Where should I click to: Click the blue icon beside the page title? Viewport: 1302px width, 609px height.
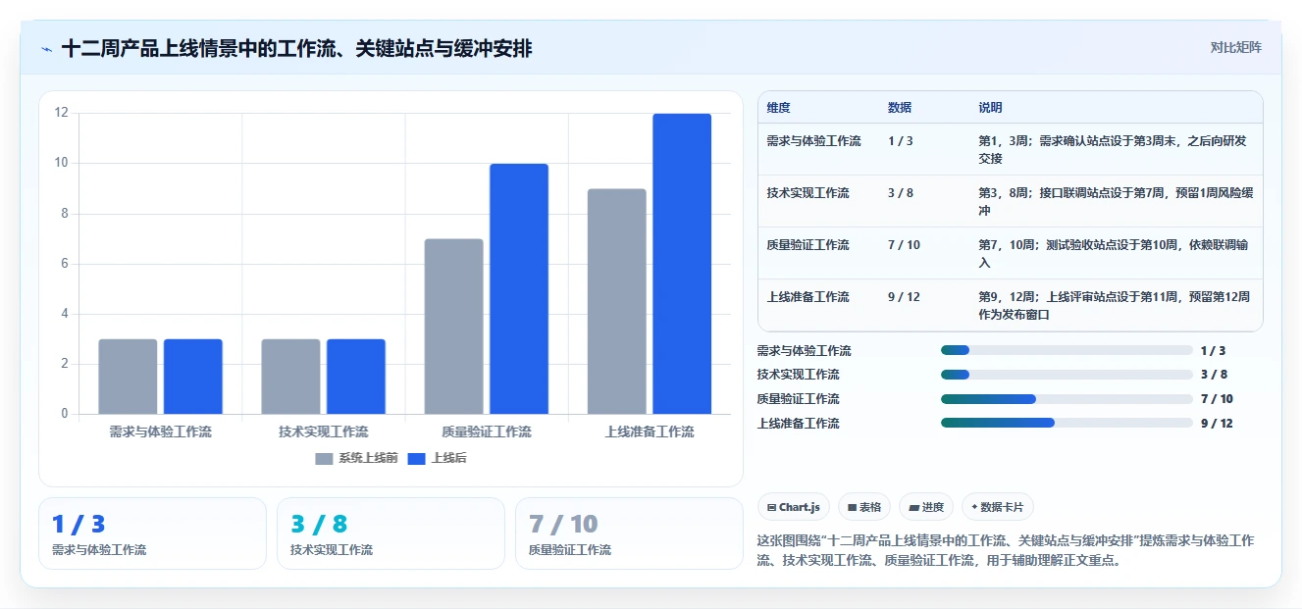point(47,48)
